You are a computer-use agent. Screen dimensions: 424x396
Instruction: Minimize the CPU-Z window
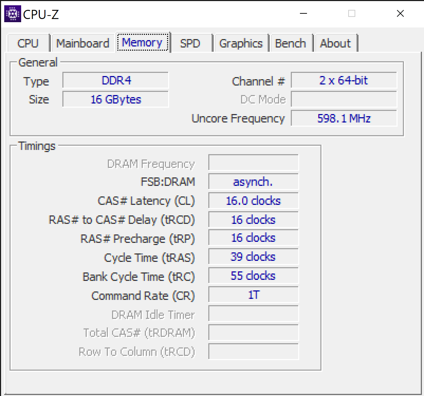pyautogui.click(x=303, y=14)
